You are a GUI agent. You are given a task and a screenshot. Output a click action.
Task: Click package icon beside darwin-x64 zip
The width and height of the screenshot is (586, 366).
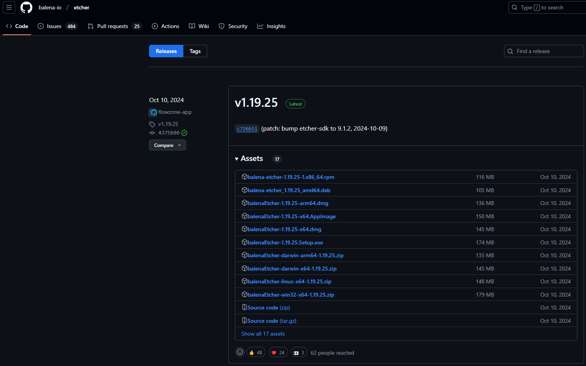(x=245, y=268)
